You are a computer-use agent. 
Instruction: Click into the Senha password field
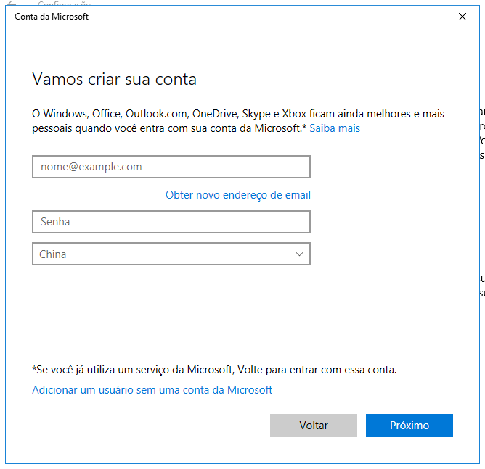pyautogui.click(x=171, y=222)
